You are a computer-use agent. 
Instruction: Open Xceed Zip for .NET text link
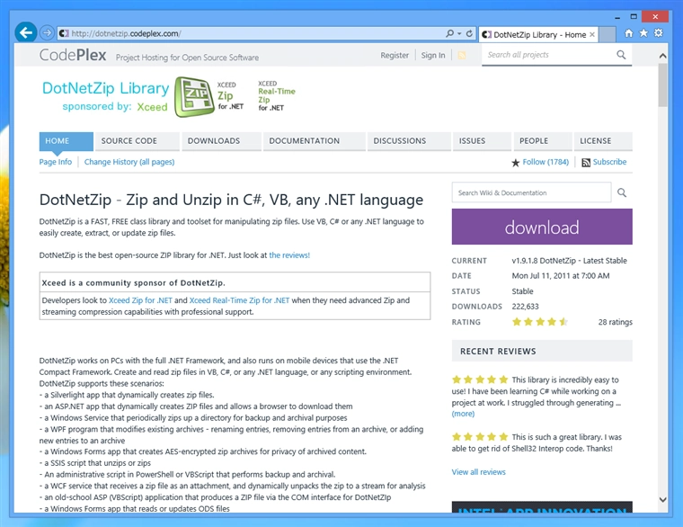(140, 299)
